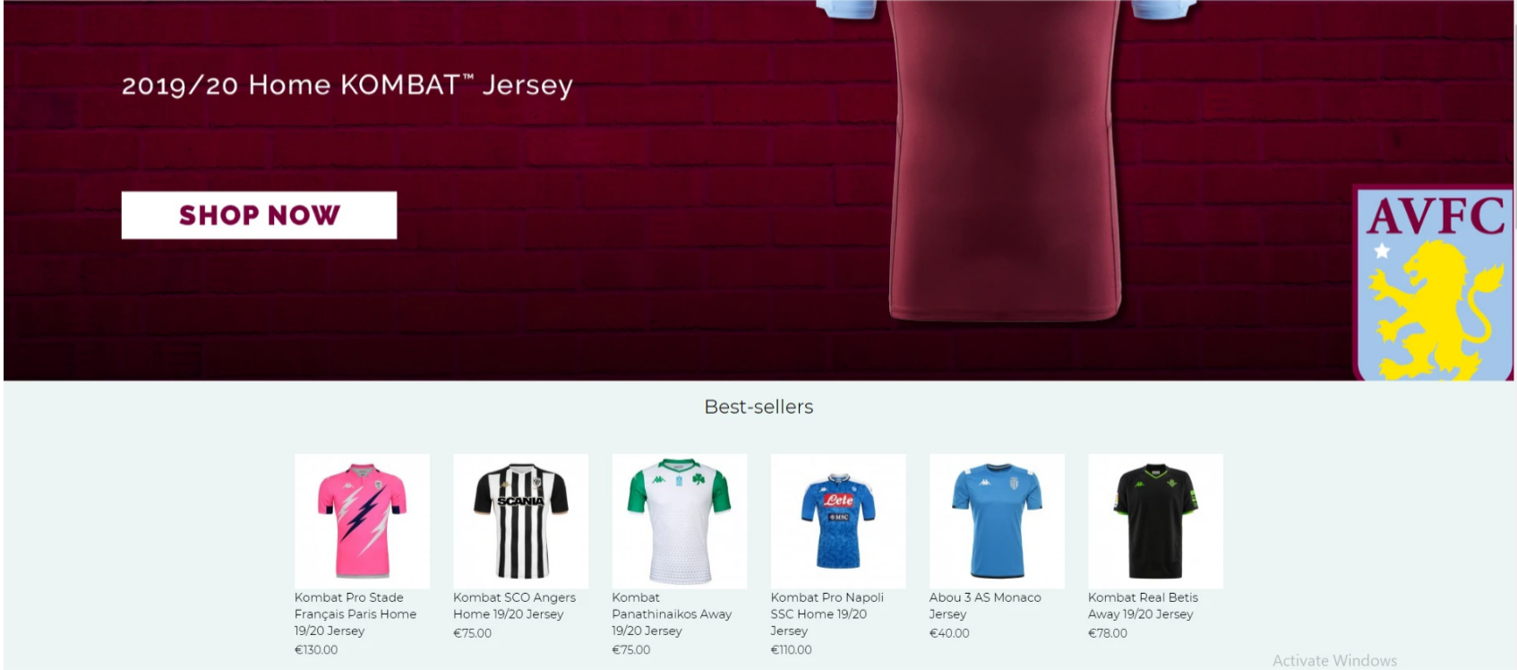Follow Kombat Real Betis Away Jersey link
Screen dimensions: 1517x670
click(1143, 606)
